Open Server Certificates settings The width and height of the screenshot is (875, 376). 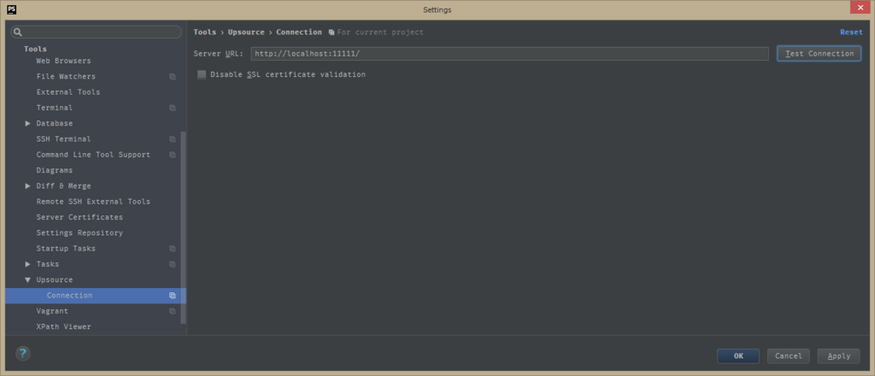79,217
